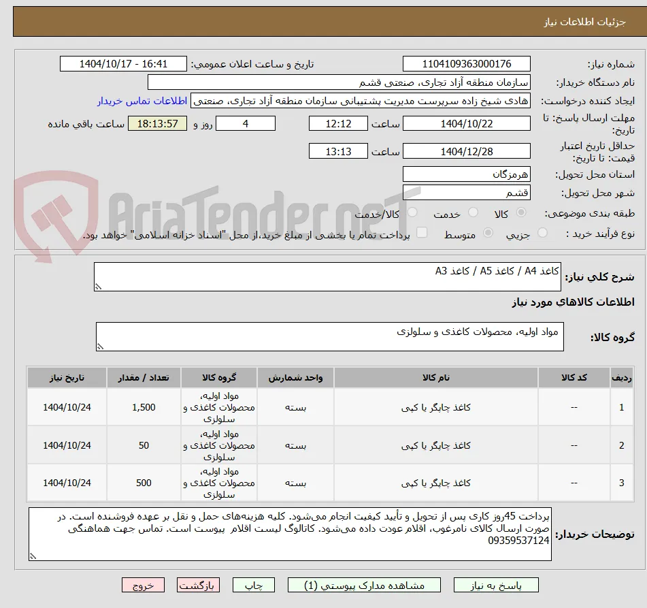647x608 pixels.
Task: Click the اطلاعات کالاهای مورد نیاز heading
Action: [573, 302]
